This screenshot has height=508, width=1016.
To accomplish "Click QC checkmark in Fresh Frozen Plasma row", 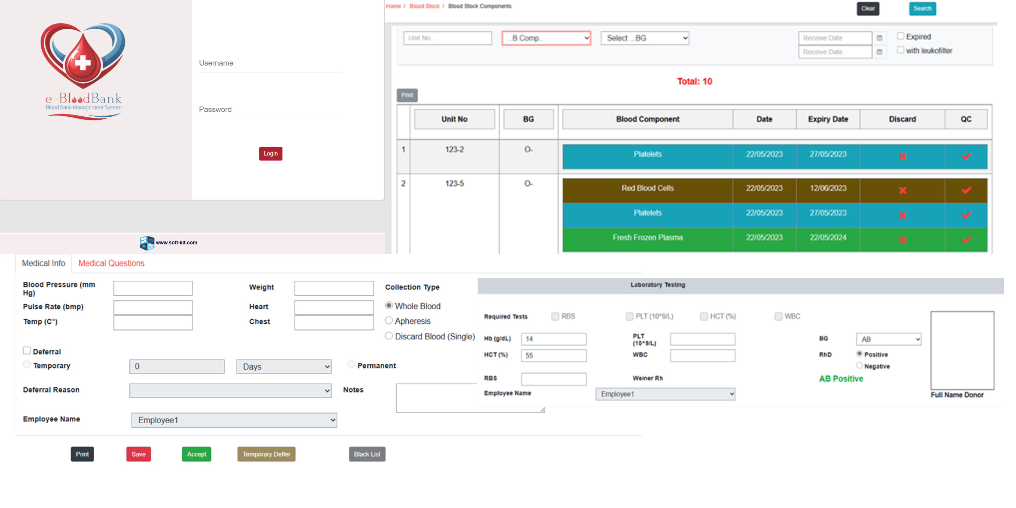I will pyautogui.click(x=966, y=240).
